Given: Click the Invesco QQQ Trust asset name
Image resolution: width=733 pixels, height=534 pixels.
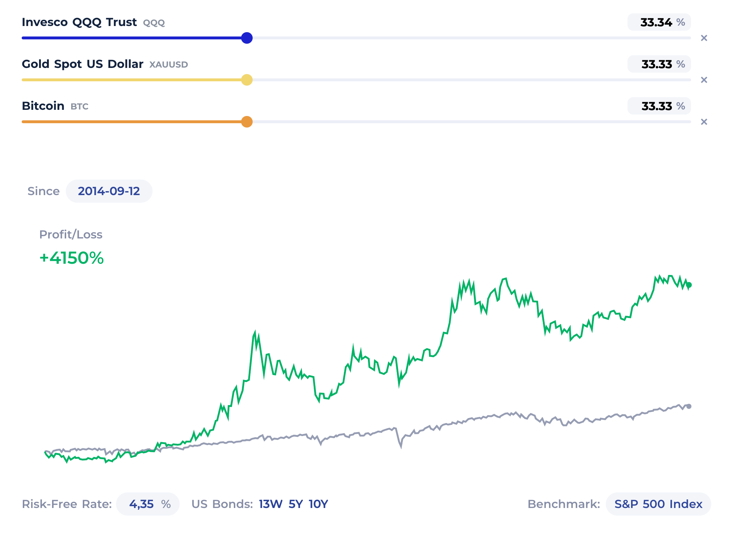Looking at the screenshot, I should [79, 22].
